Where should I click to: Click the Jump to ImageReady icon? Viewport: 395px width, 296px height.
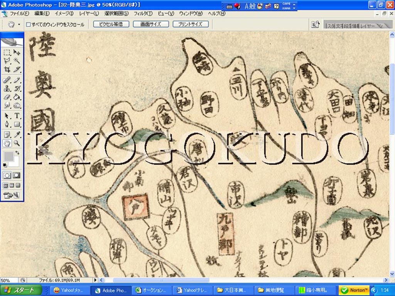coord(12,195)
